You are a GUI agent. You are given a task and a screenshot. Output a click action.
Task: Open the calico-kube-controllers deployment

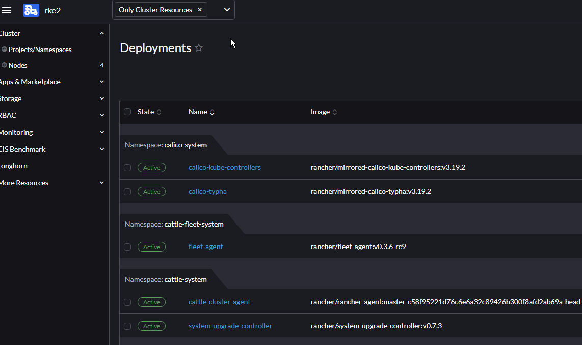click(x=224, y=167)
